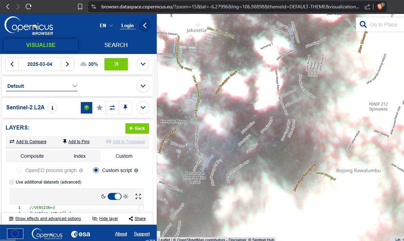
Task: Bookmark this page
Action: (x=80, y=7)
